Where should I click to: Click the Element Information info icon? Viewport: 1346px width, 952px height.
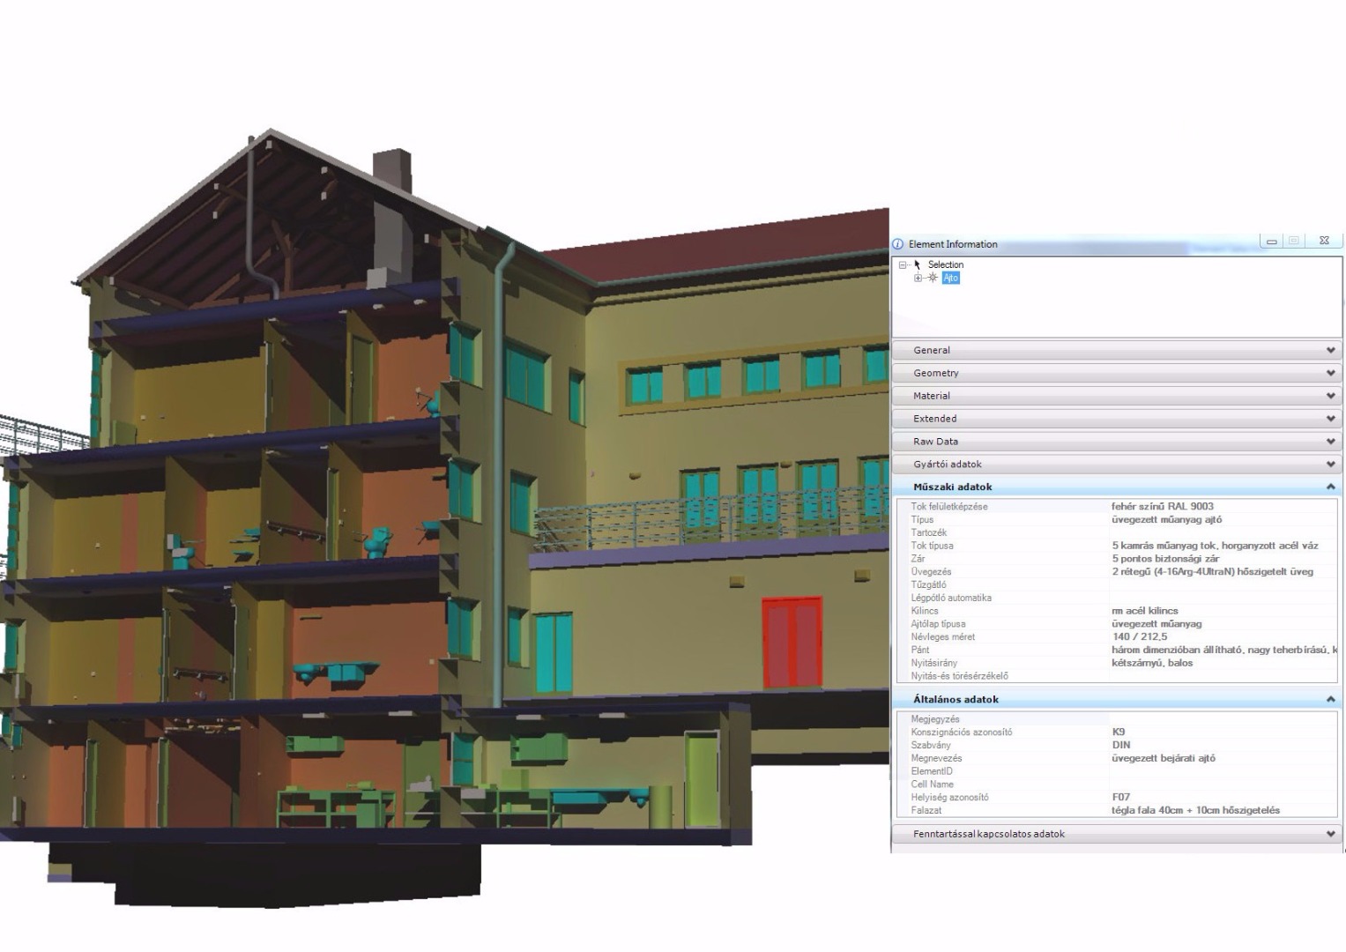point(898,244)
